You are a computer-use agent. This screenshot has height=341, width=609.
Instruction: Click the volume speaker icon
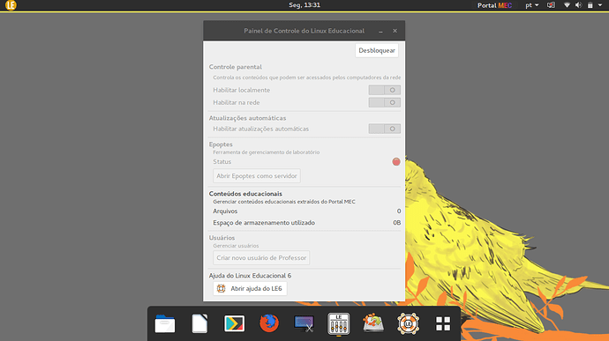[578, 5]
